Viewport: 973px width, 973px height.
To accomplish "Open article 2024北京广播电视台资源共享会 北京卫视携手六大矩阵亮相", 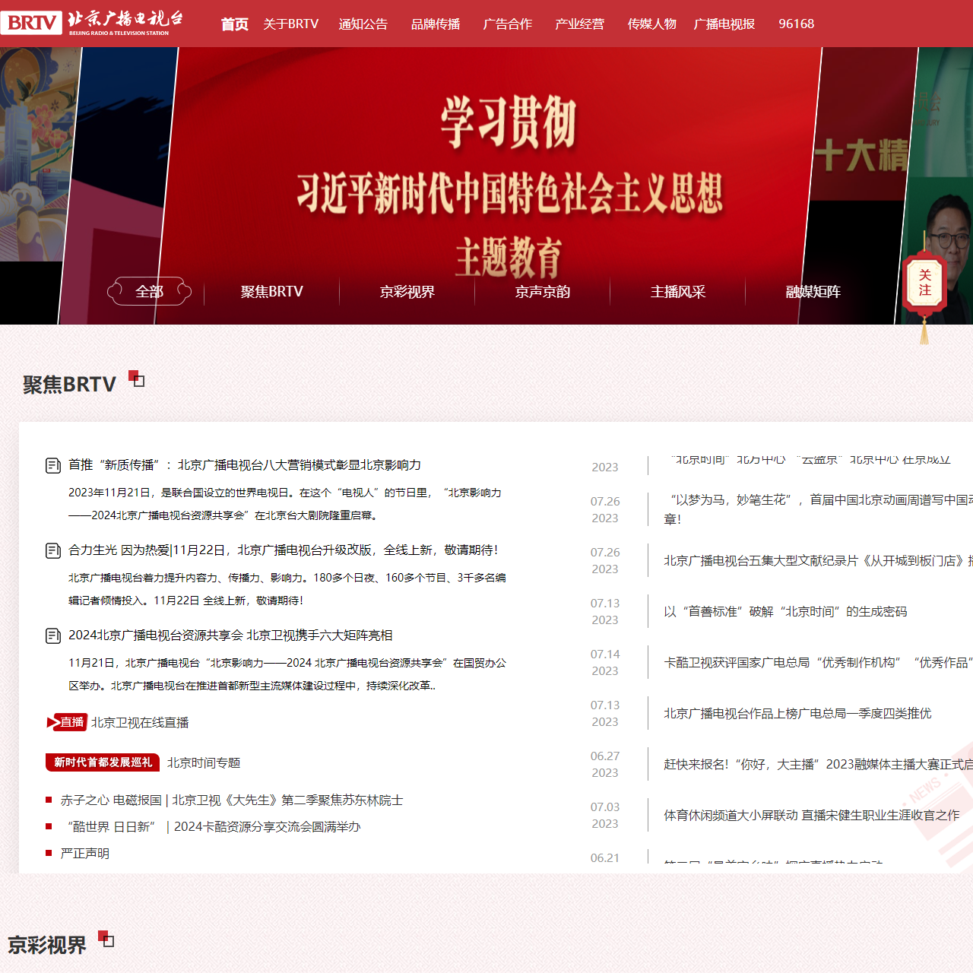I will click(230, 635).
